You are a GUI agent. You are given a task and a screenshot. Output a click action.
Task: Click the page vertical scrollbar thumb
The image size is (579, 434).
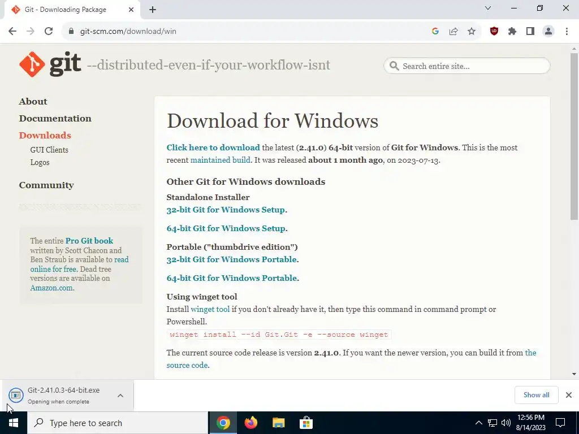(574, 137)
